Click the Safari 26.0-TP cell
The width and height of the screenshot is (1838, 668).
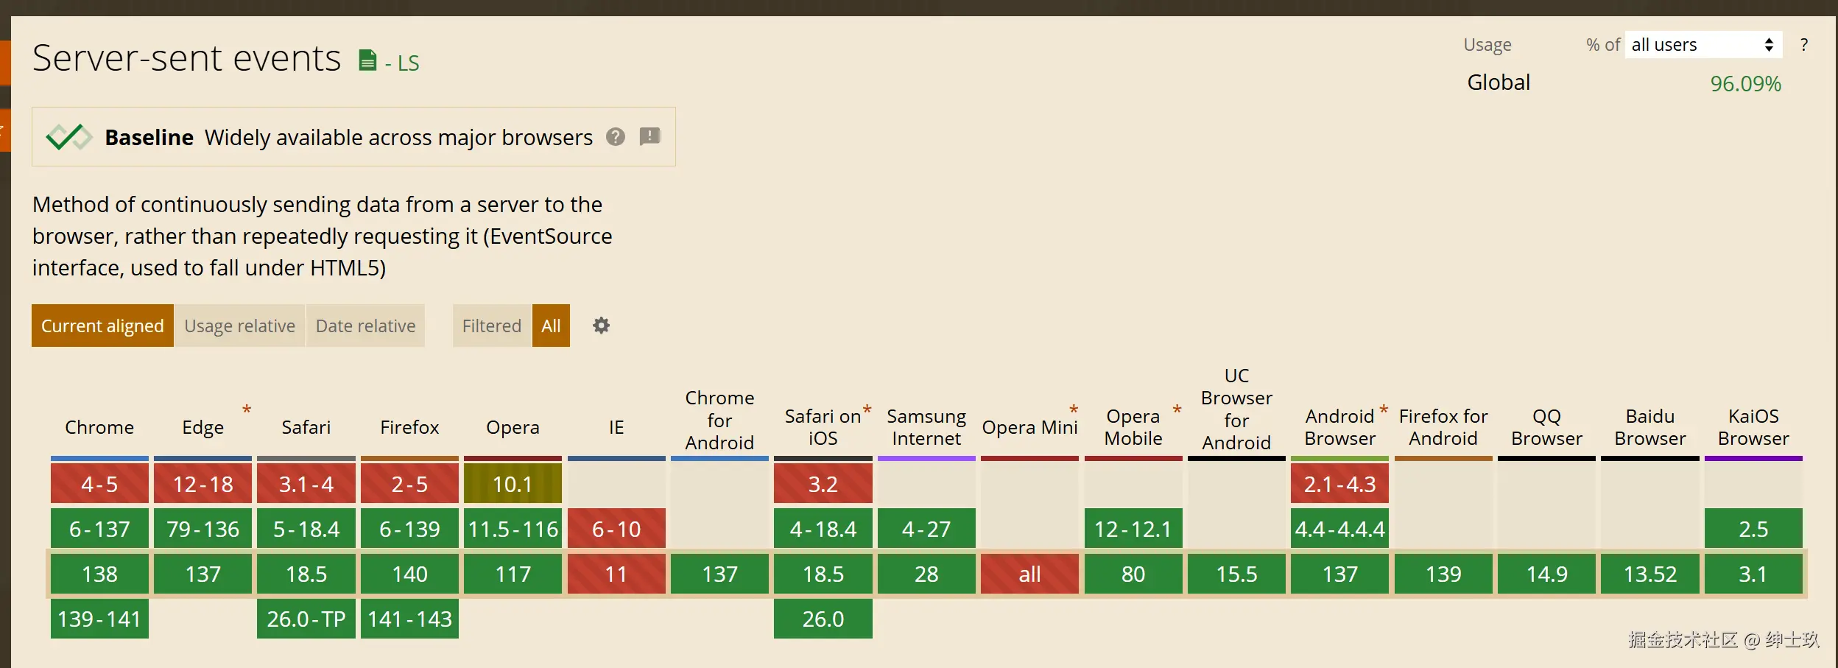tap(306, 619)
